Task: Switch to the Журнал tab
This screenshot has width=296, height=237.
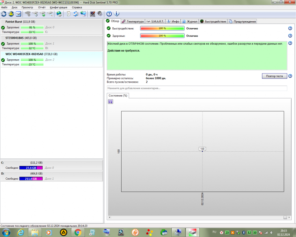Action: 190,22
